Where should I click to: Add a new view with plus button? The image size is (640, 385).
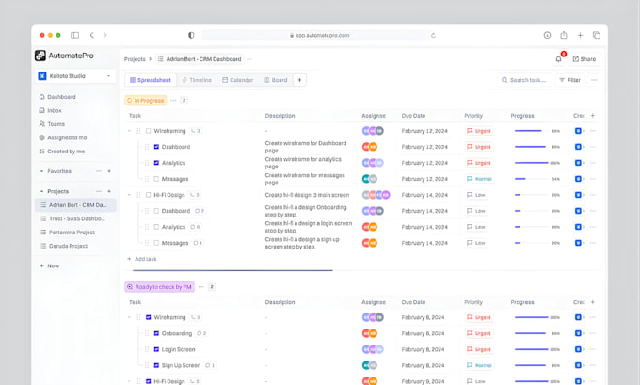pos(299,80)
